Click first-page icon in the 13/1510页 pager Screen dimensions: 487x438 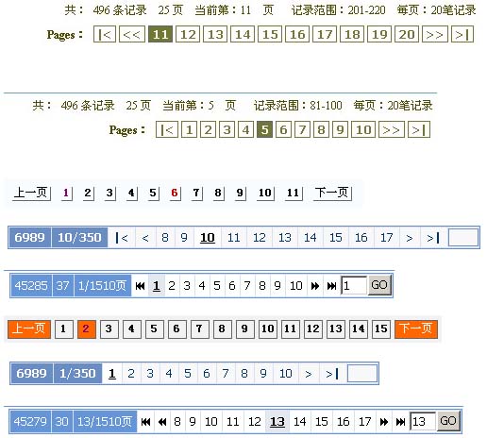pyautogui.click(x=145, y=422)
